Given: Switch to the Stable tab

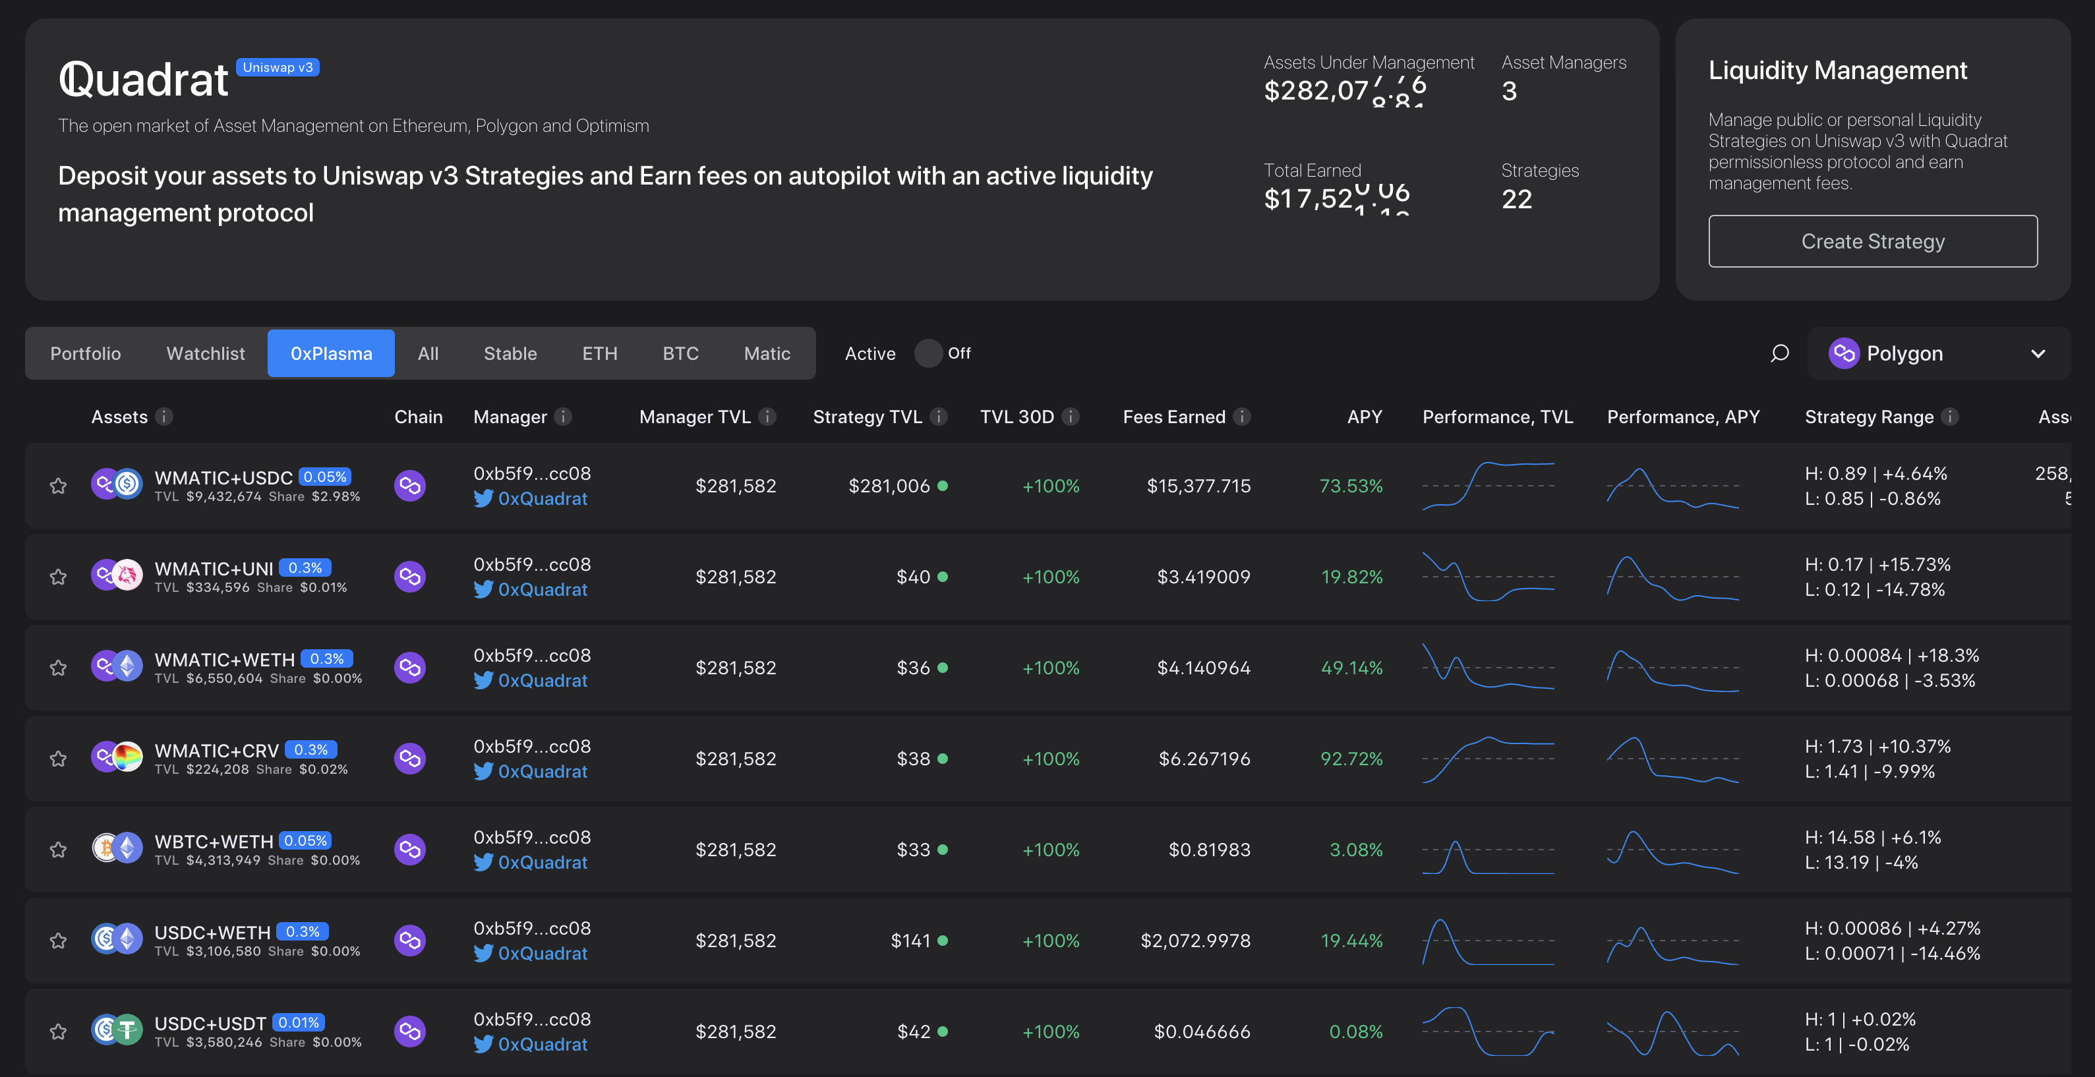Looking at the screenshot, I should [510, 353].
